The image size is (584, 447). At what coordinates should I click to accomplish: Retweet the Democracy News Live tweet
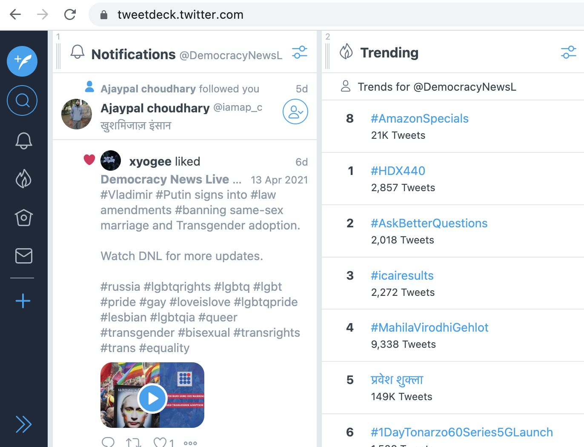134,442
